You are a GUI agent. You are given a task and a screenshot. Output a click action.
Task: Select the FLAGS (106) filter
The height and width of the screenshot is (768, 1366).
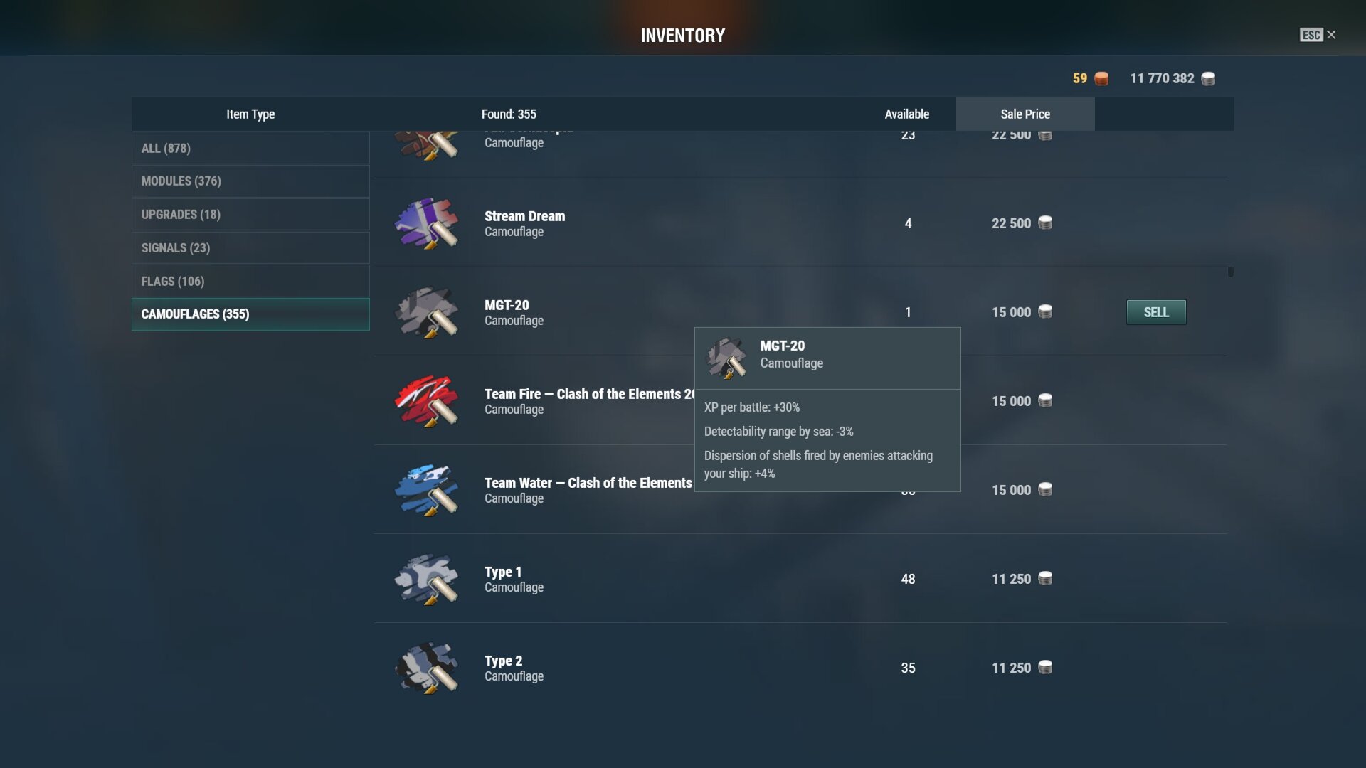(250, 281)
